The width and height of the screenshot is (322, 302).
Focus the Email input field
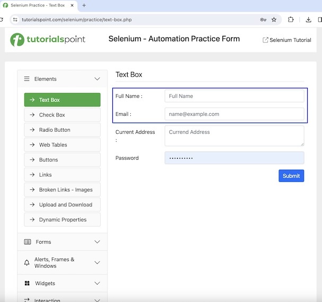[x=234, y=114]
